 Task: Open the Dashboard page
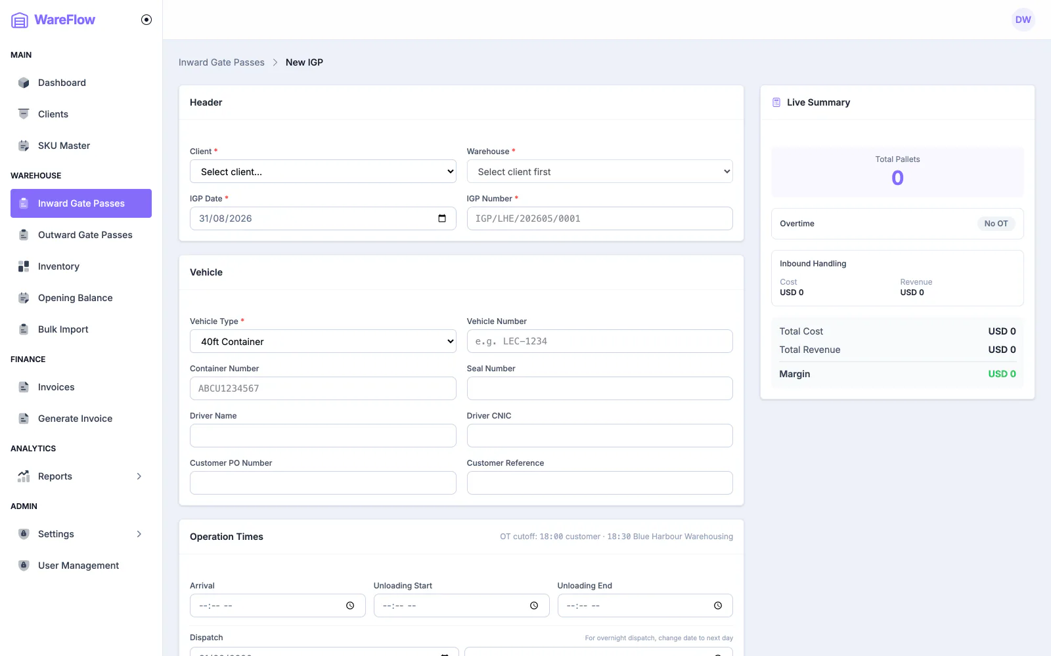[x=81, y=83]
